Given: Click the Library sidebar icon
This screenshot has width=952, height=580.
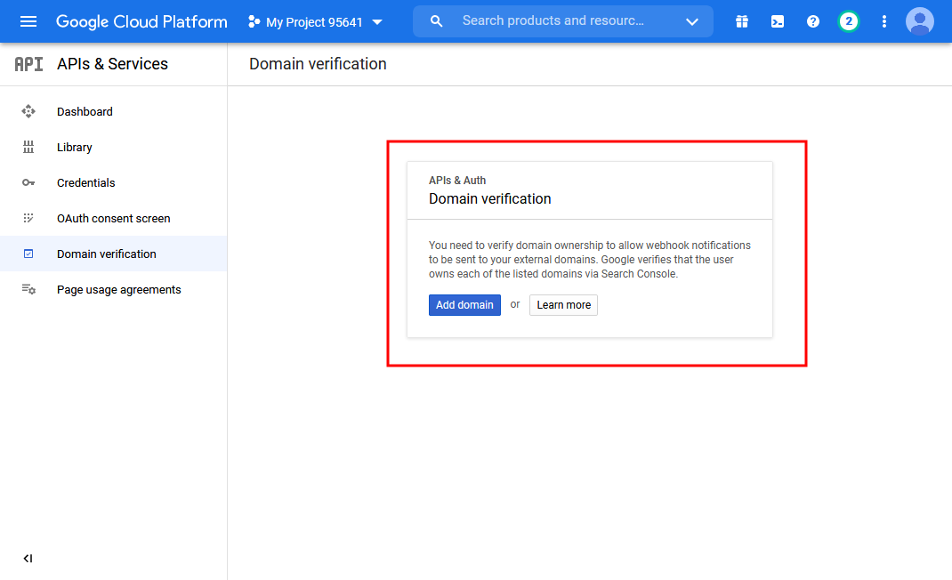Looking at the screenshot, I should pos(28,147).
